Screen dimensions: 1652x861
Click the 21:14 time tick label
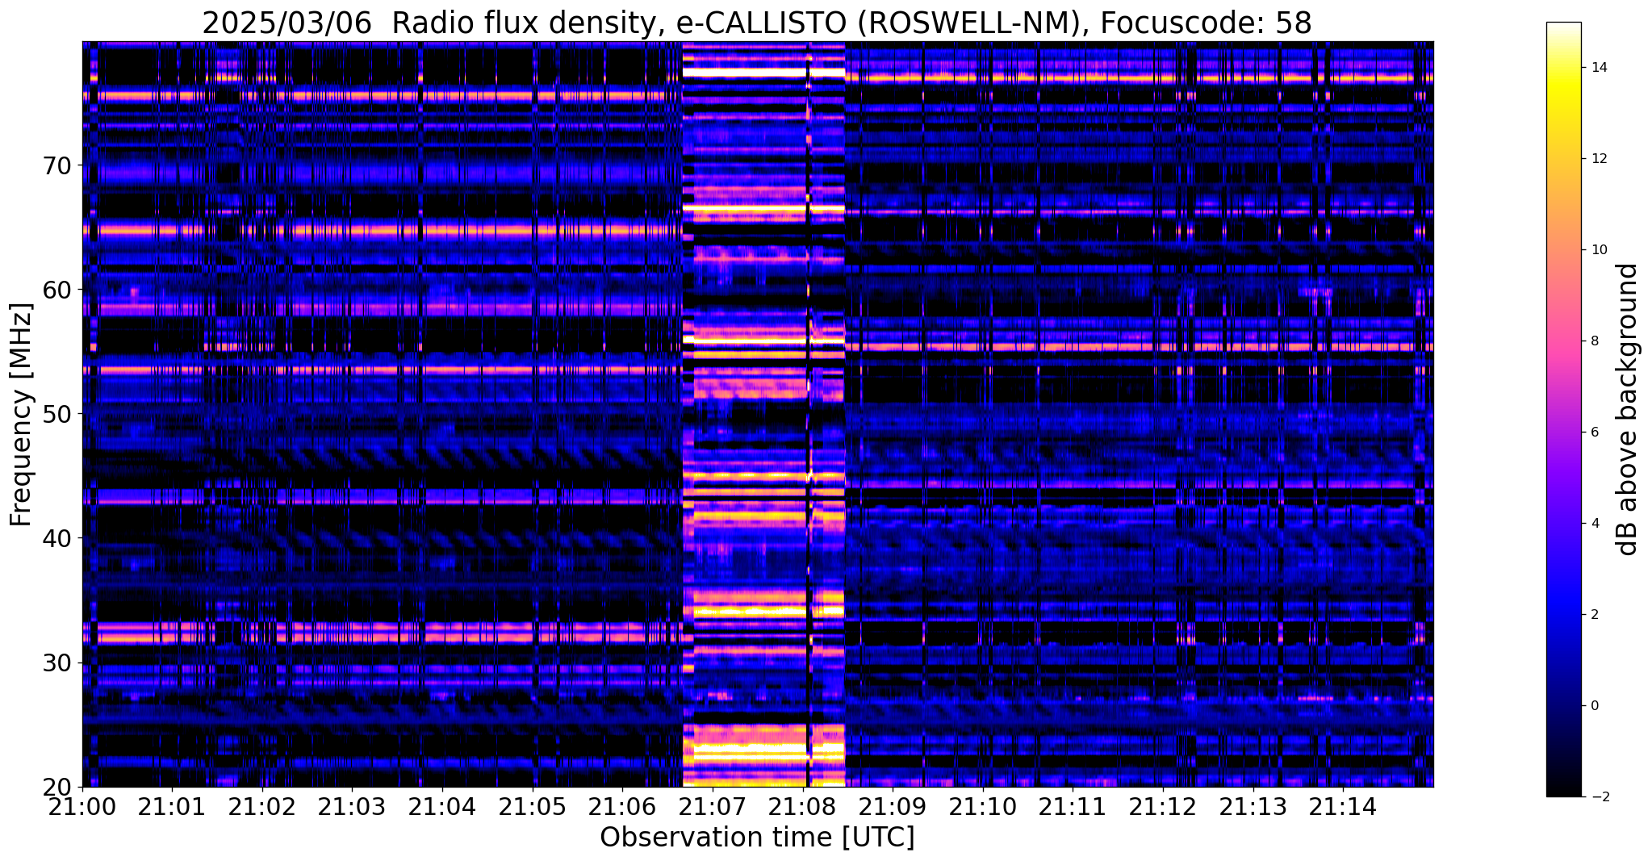point(1343,806)
